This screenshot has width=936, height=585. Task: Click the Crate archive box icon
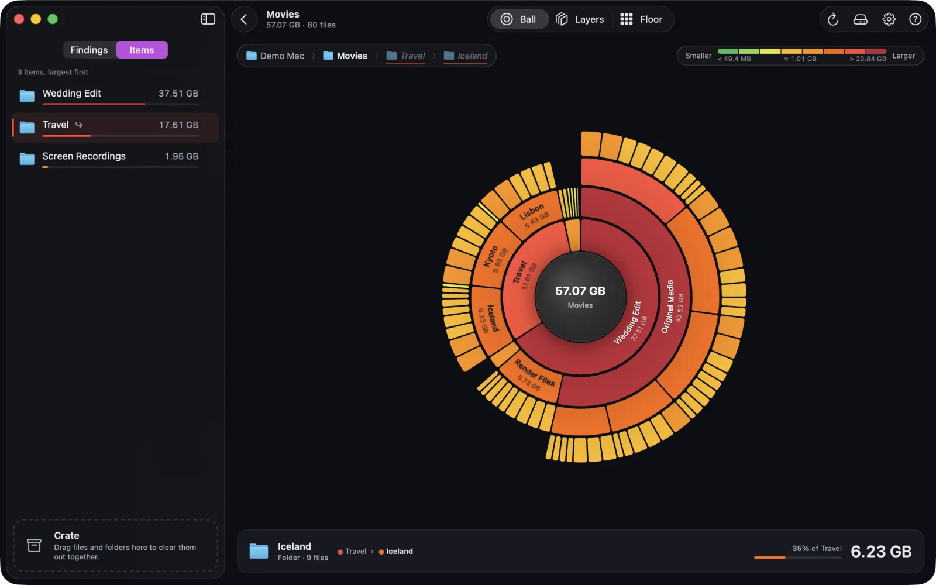coord(35,546)
